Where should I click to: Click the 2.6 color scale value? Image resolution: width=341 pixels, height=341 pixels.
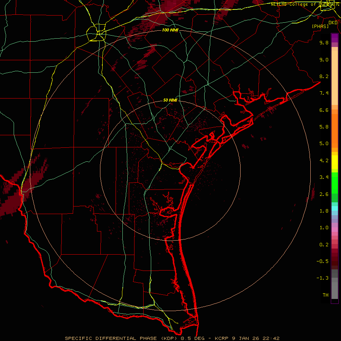324,194
